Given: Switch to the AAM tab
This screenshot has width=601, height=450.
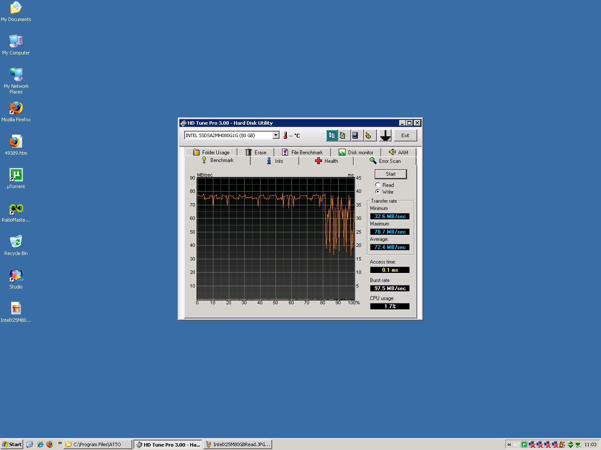Looking at the screenshot, I should [x=398, y=152].
